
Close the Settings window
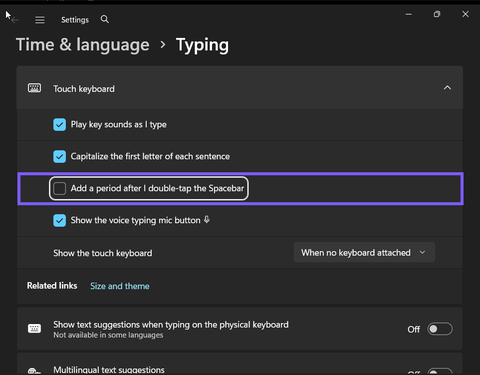tap(466, 14)
